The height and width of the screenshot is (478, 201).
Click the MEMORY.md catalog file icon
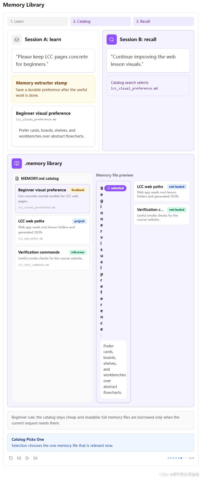coord(17,179)
